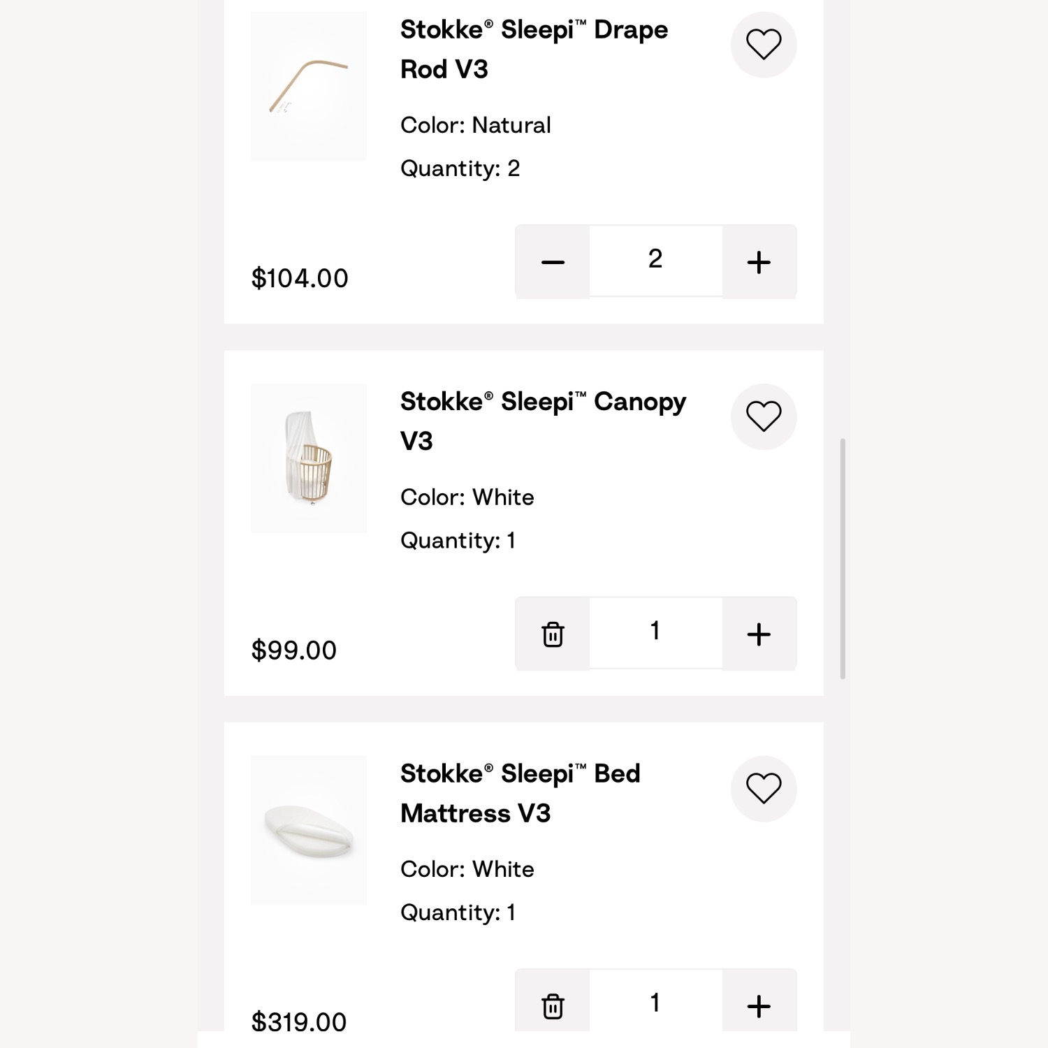
Task: Click the cart page vertical scrollbar
Action: coord(843,559)
